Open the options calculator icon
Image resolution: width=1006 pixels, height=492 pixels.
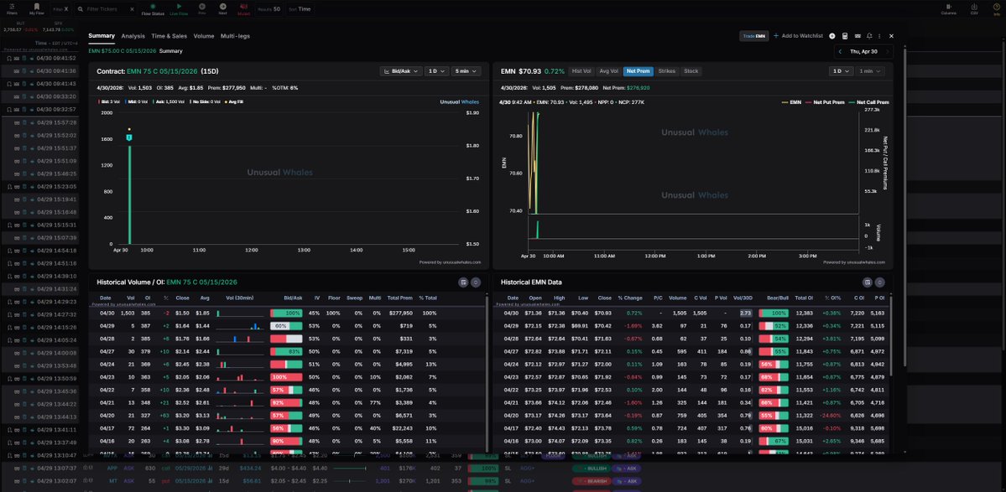845,37
